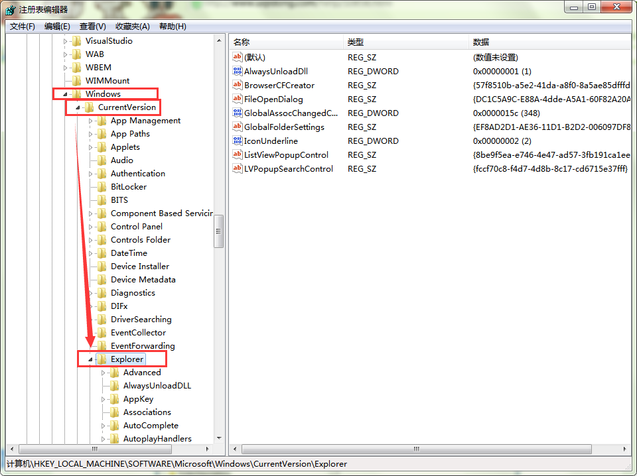Click the tree pane vertical scrollbar down arrow
Viewport: 637px width, 476px height.
coord(219,438)
